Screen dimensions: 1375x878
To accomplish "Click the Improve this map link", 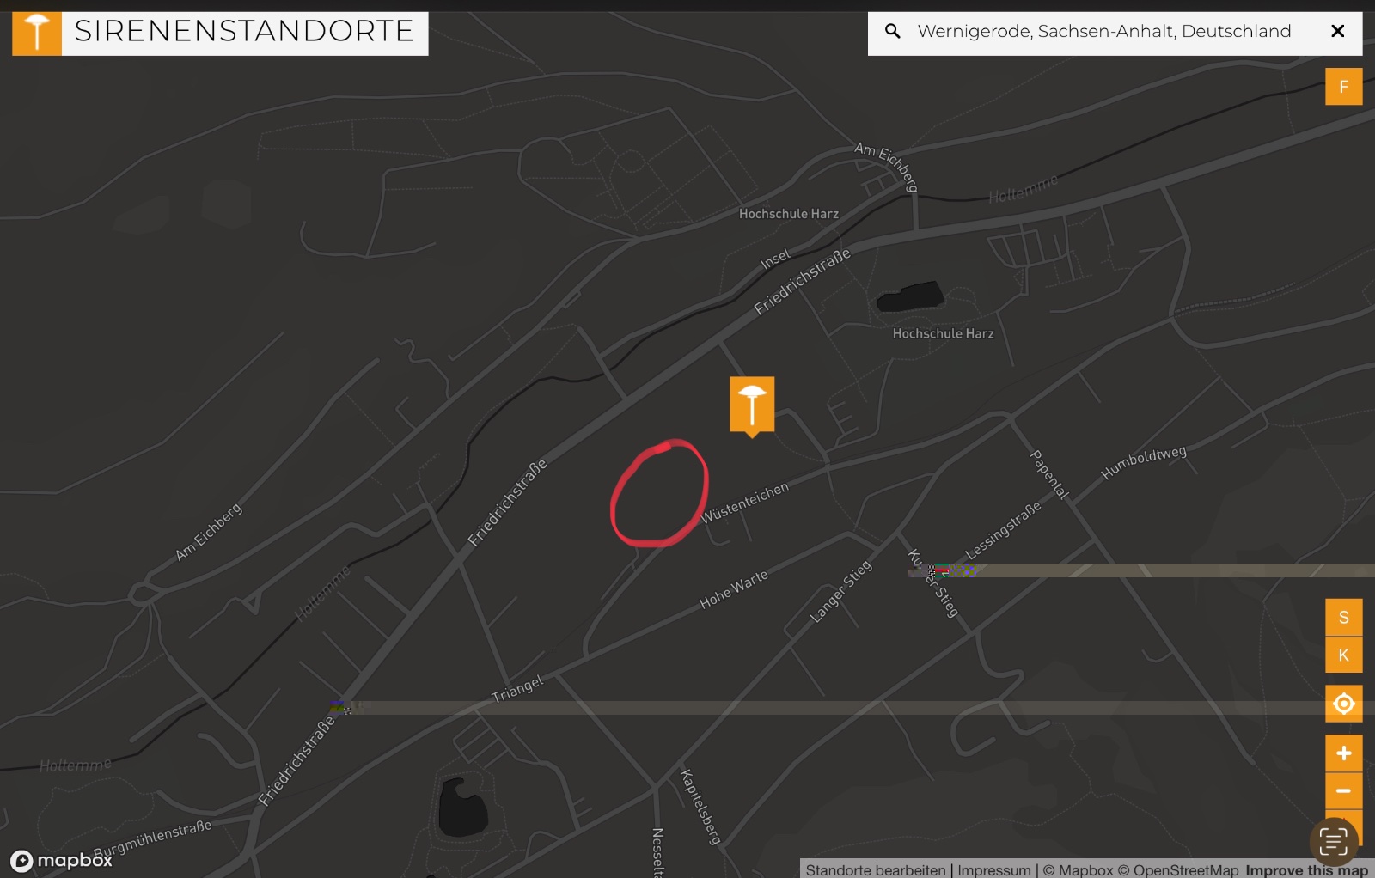I will tap(1306, 870).
